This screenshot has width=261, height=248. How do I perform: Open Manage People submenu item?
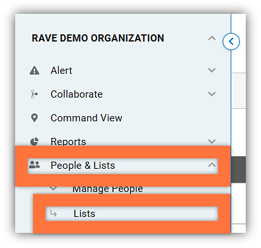pyautogui.click(x=108, y=189)
